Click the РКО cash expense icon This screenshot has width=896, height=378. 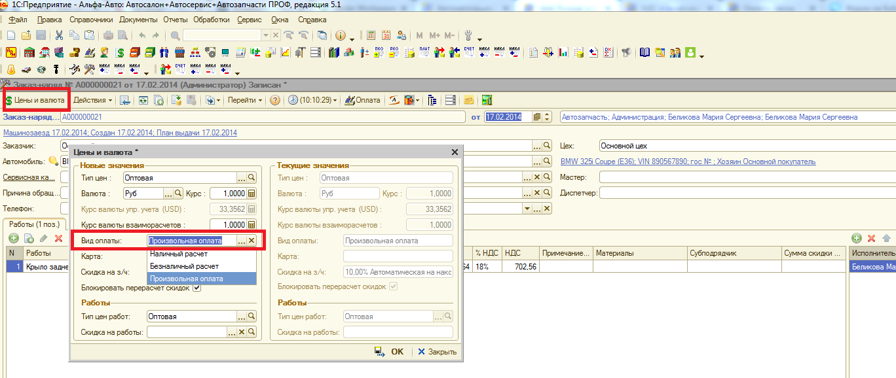coord(394,52)
